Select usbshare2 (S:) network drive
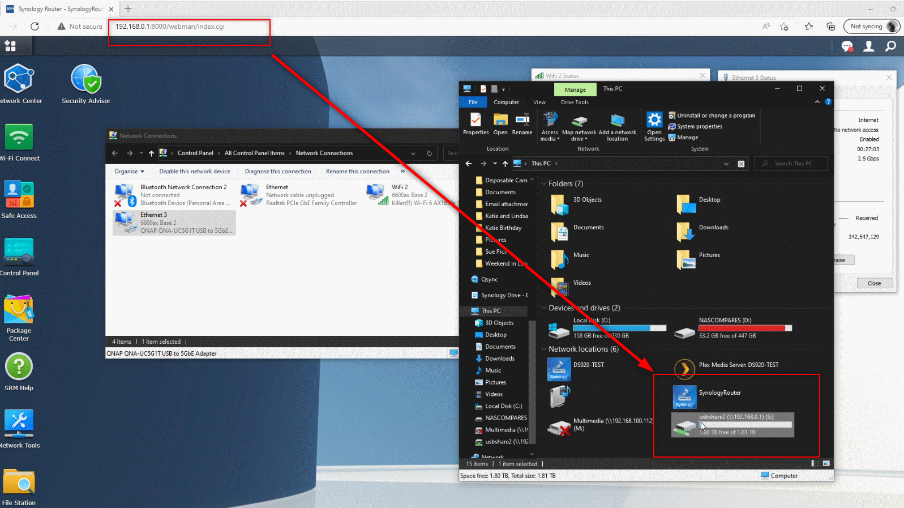The image size is (904, 508). coord(732,425)
